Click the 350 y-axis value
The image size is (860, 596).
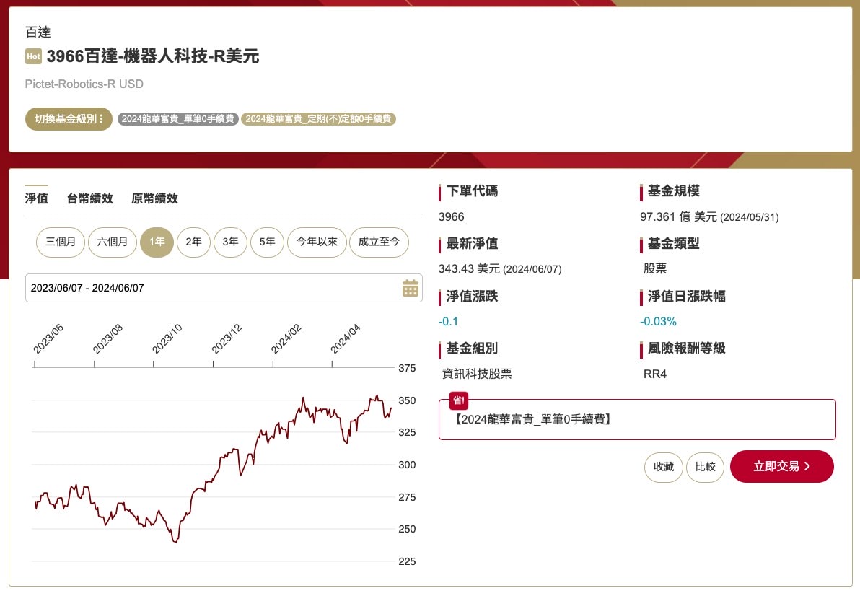407,400
